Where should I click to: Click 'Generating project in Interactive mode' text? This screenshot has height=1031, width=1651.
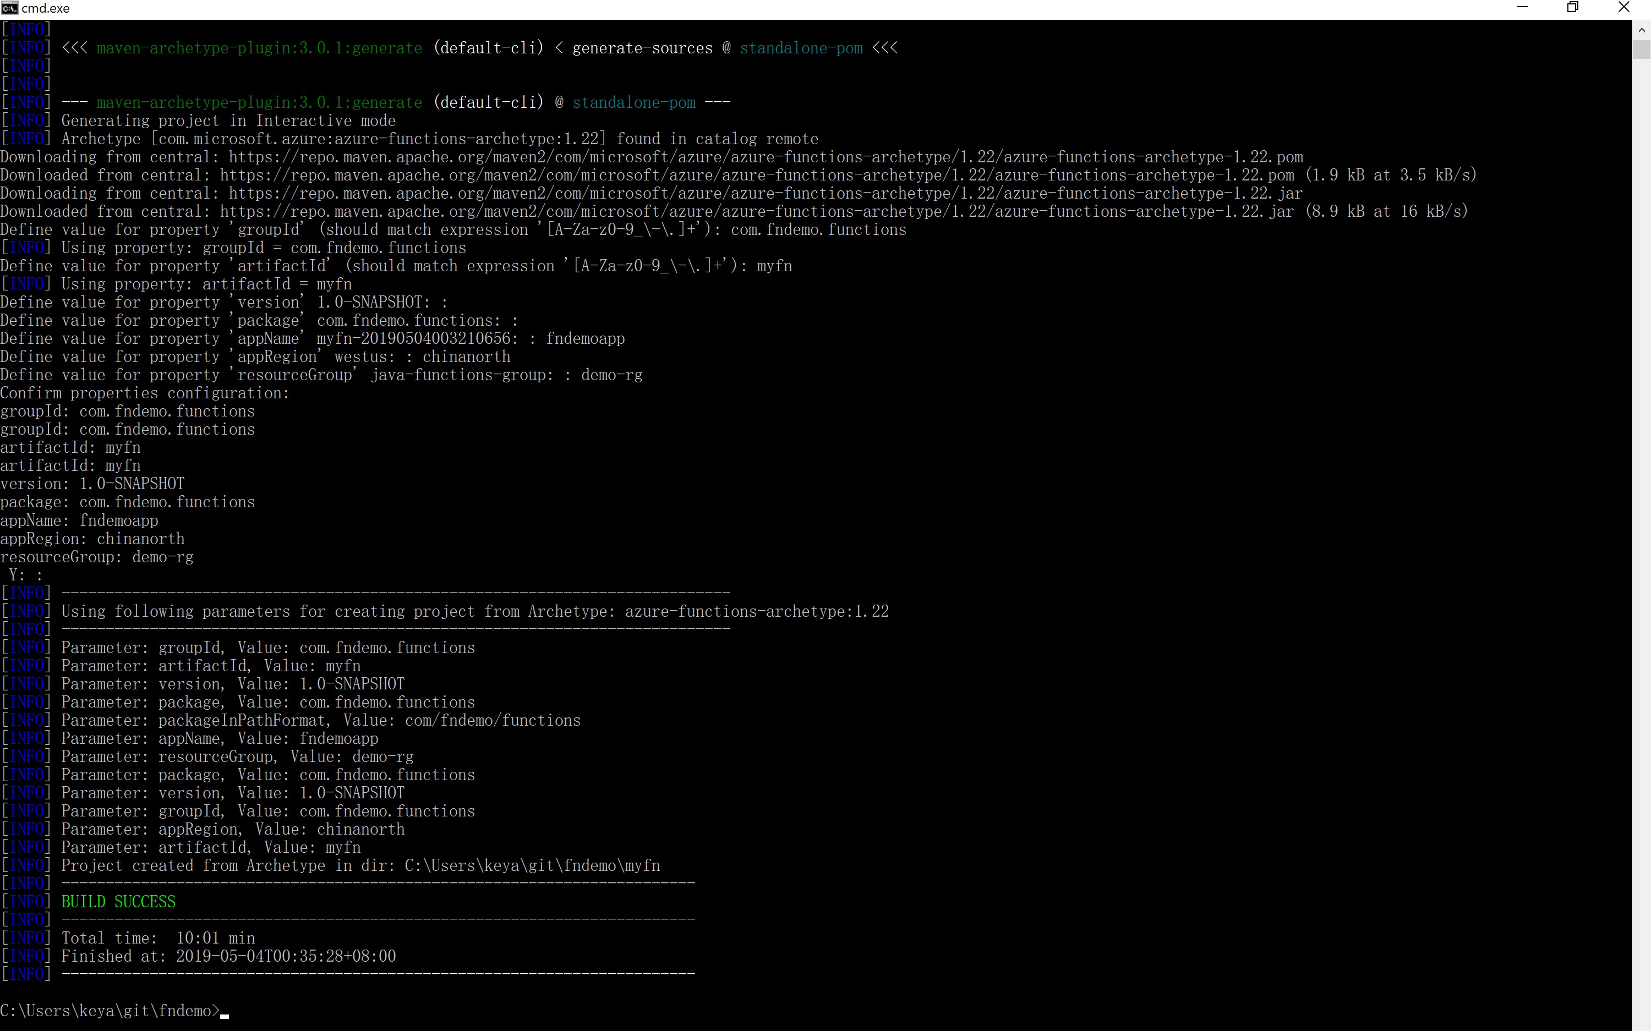pos(228,120)
